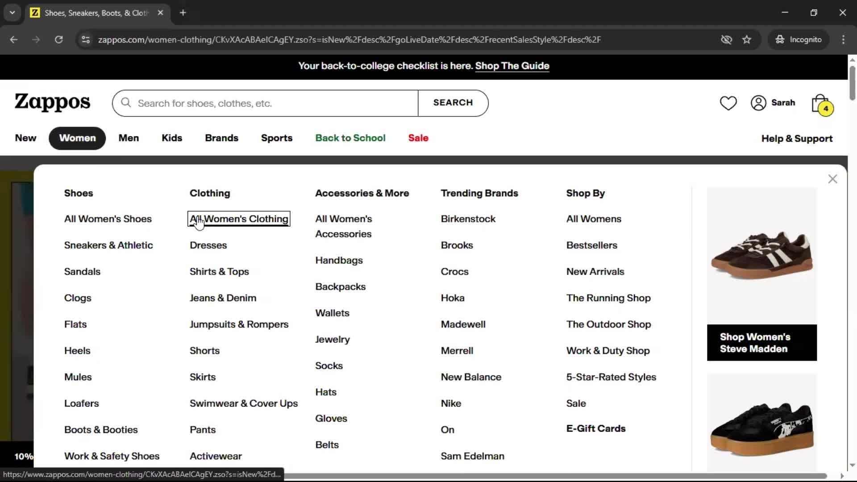Image resolution: width=857 pixels, height=482 pixels.
Task: Open 5-Star-Rated Styles
Action: pyautogui.click(x=611, y=377)
